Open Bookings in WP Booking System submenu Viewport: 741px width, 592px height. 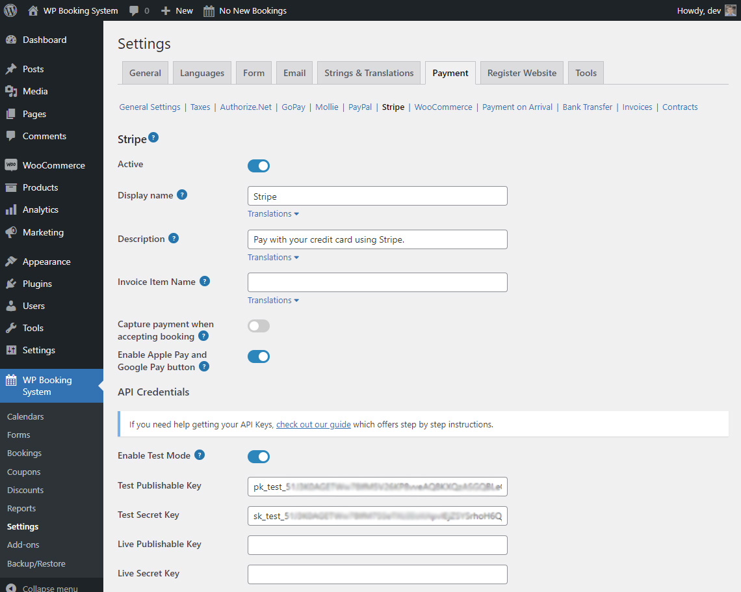pyautogui.click(x=24, y=453)
